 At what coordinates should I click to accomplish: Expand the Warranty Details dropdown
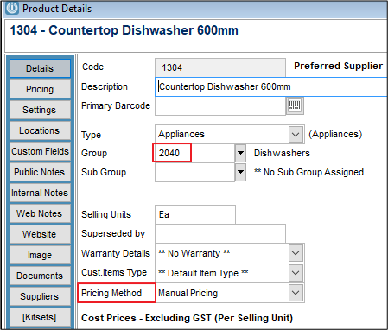[x=296, y=253]
